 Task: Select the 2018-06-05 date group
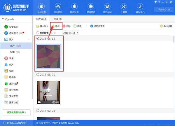[x=38, y=74]
